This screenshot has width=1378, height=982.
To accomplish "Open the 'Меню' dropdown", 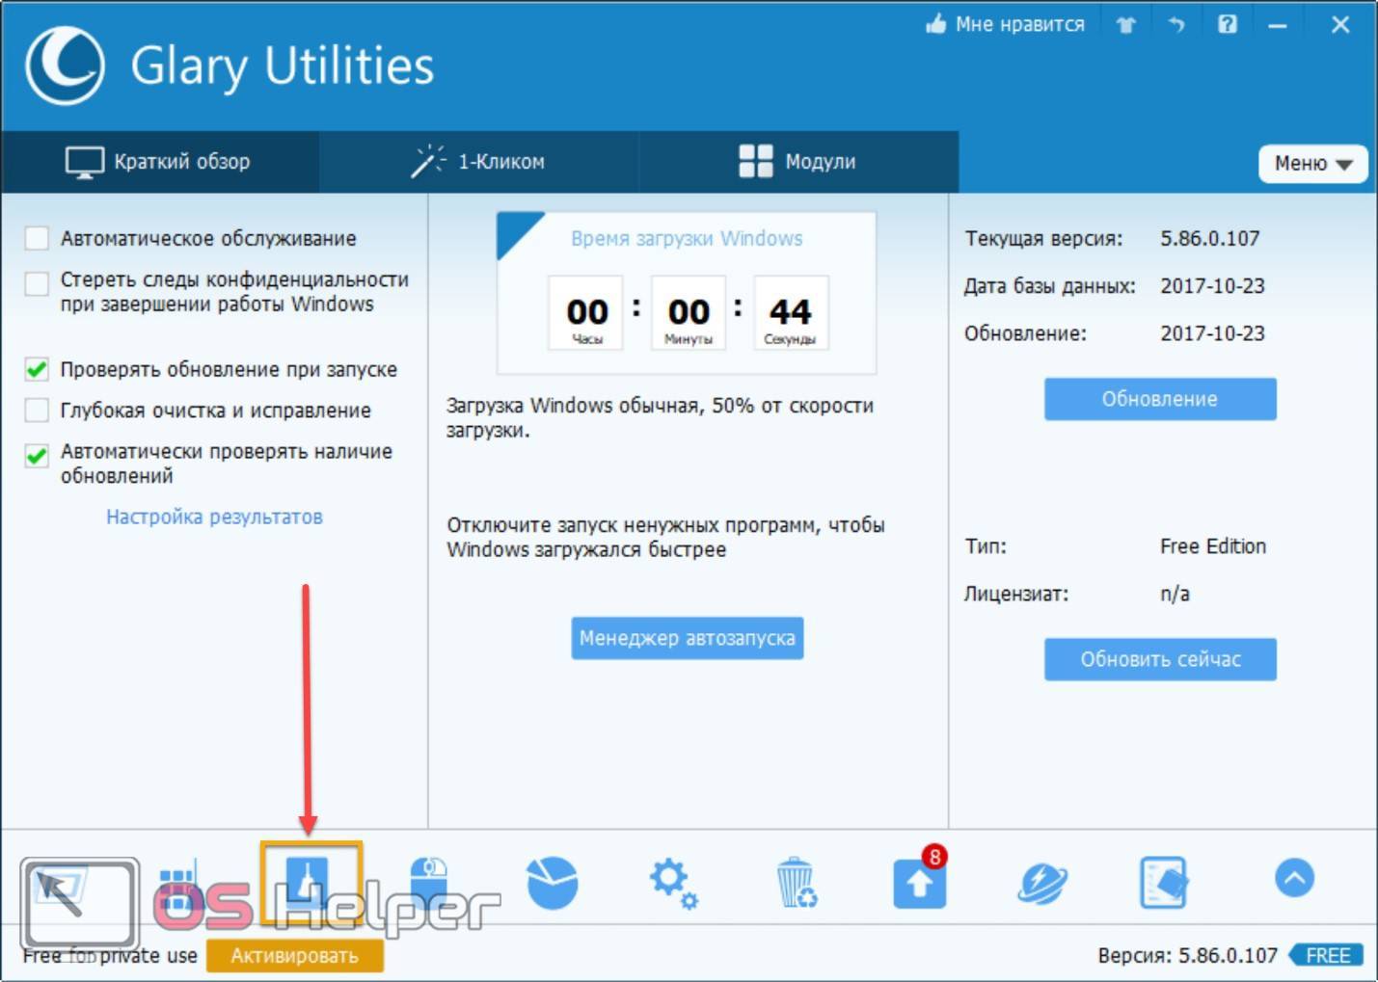I will click(x=1311, y=164).
